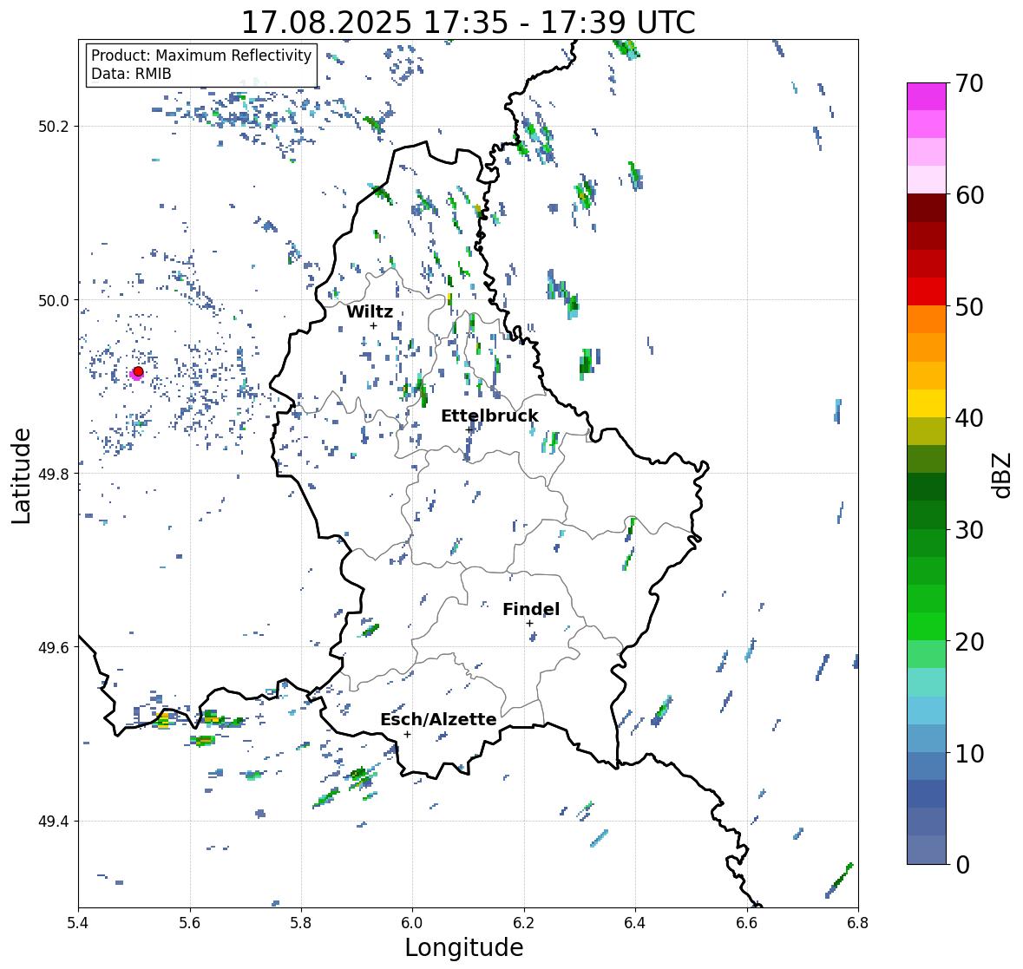Click the 50 dBZ colorbar tick label
Image resolution: width=1023 pixels, height=969 pixels.
(x=968, y=306)
